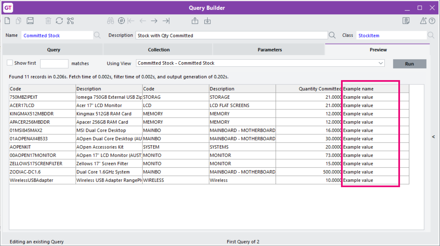Toggle the Show first checkbox
The width and height of the screenshot is (440, 246).
10,63
